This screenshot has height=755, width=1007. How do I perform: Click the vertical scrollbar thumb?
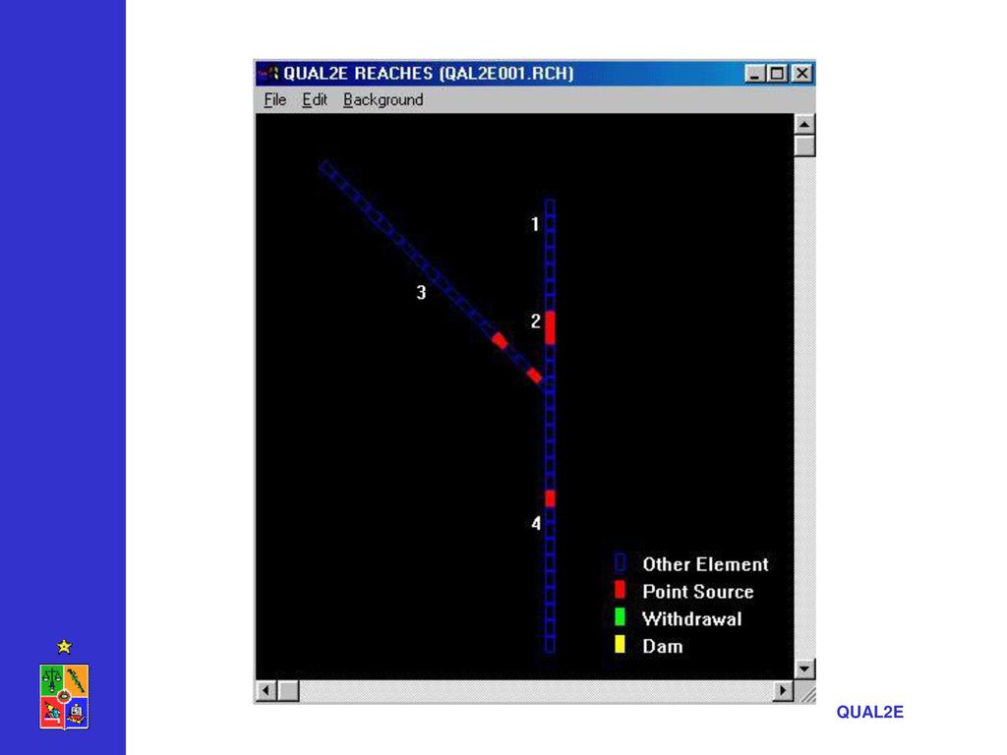tap(804, 145)
